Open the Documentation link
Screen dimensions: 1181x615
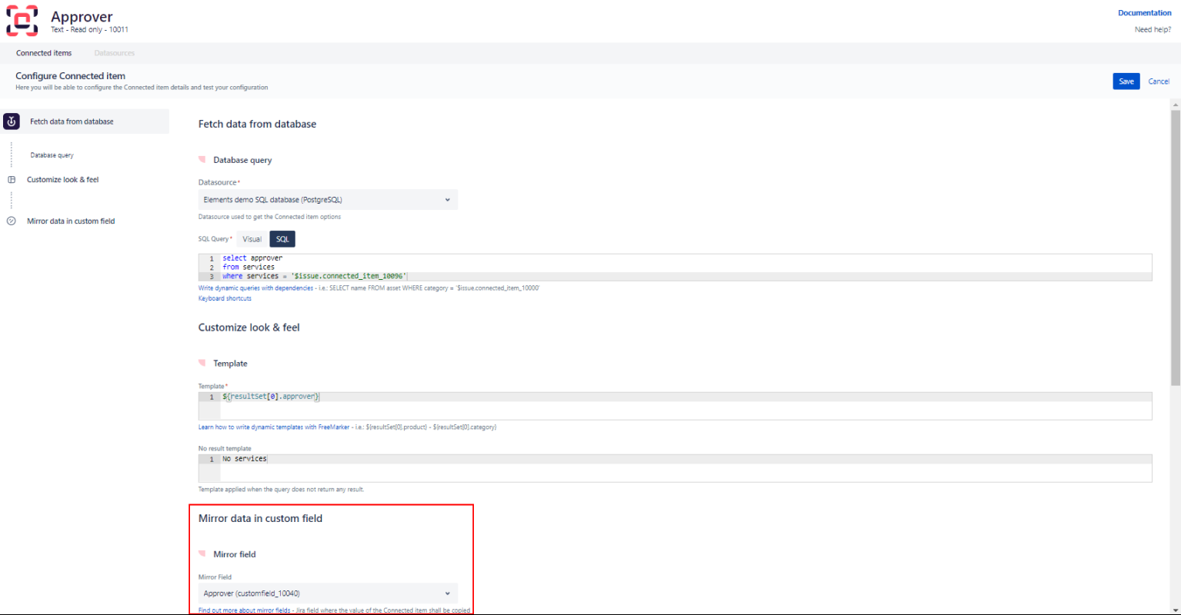pyautogui.click(x=1144, y=12)
